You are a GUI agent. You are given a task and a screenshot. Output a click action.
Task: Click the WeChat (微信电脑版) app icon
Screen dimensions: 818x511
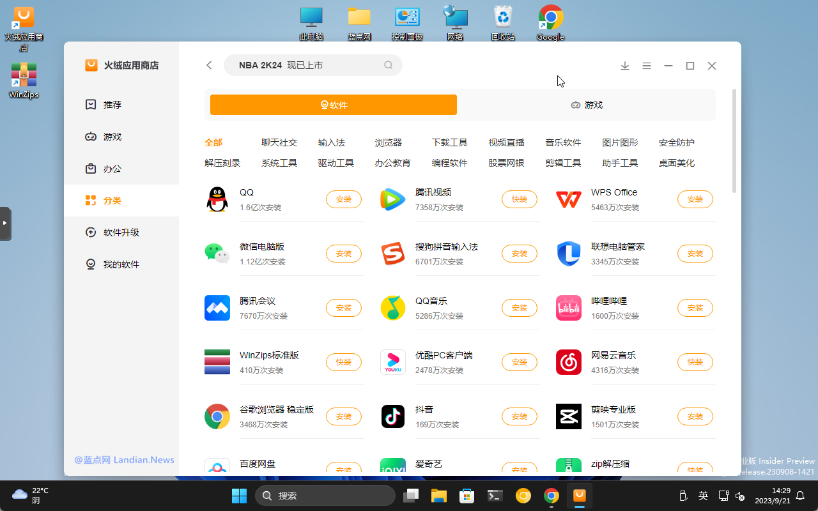[x=217, y=254]
